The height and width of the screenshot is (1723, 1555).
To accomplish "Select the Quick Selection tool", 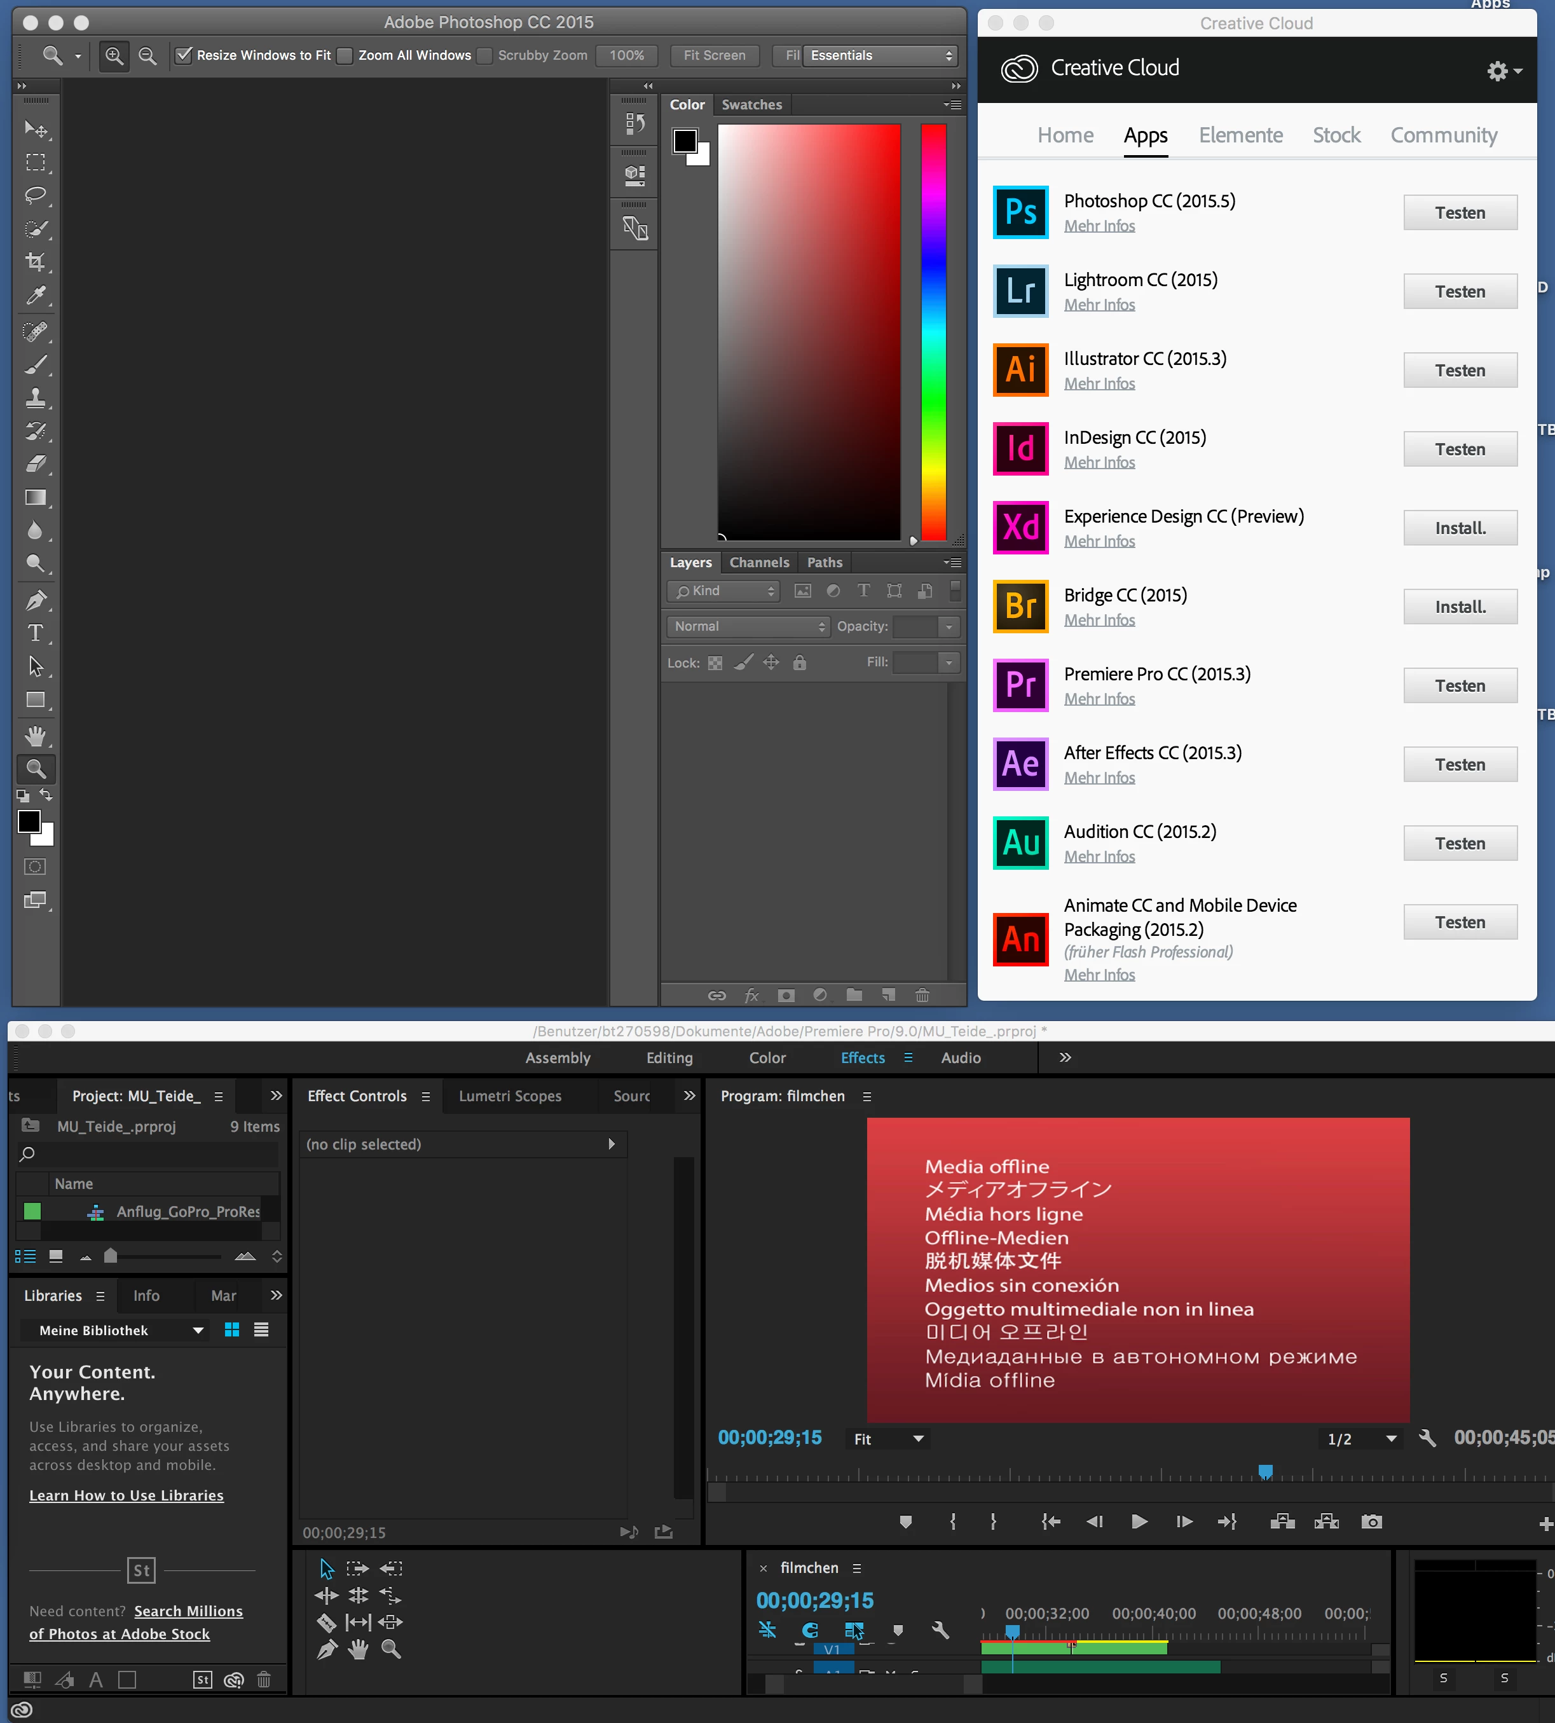I will 35,229.
